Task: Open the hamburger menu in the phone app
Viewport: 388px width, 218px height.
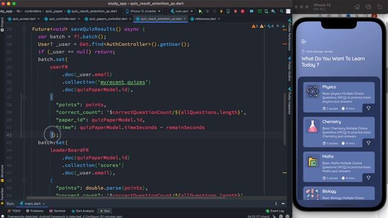Action: [304, 42]
